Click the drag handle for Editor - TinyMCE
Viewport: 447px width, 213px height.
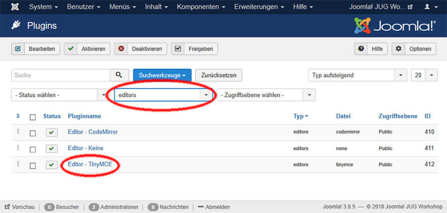point(18,164)
